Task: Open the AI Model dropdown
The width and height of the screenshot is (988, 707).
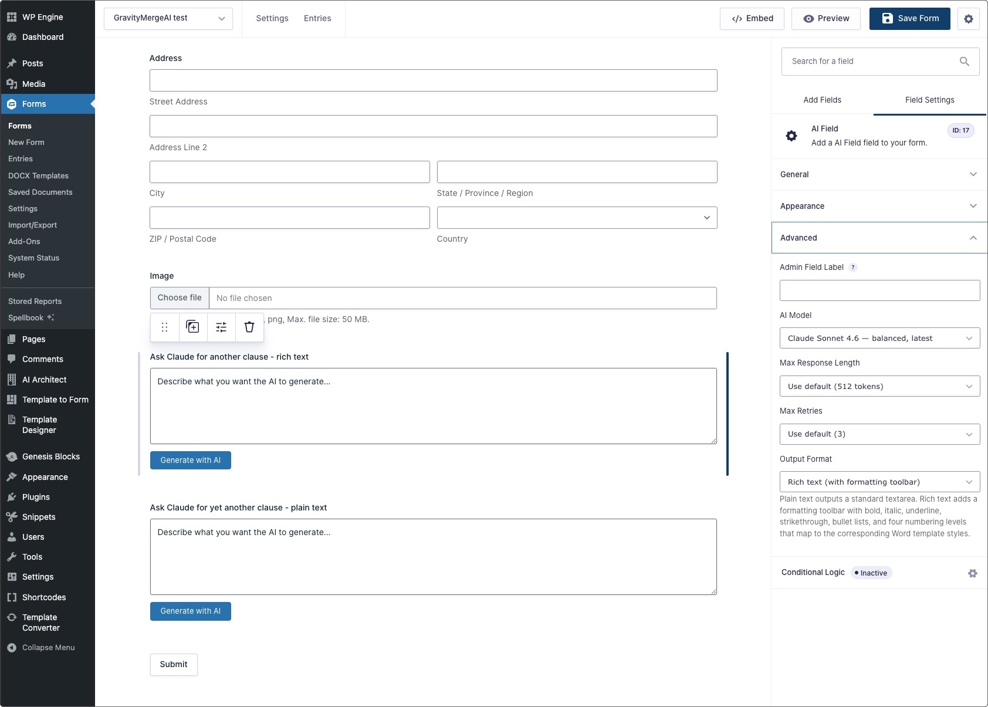Action: coord(879,338)
